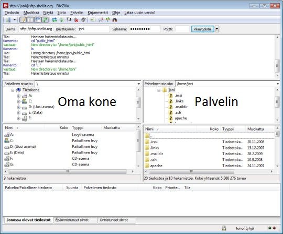Screen dimensions: 283x234
Task: Open Paikallinen sivusto path dropdown
Action: click(138, 84)
